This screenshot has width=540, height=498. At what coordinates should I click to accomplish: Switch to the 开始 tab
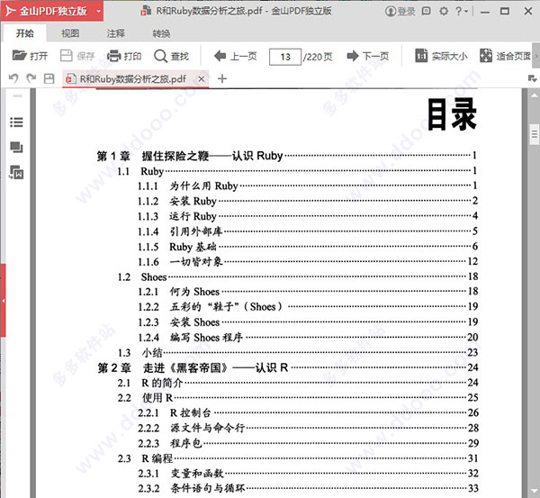[x=24, y=33]
